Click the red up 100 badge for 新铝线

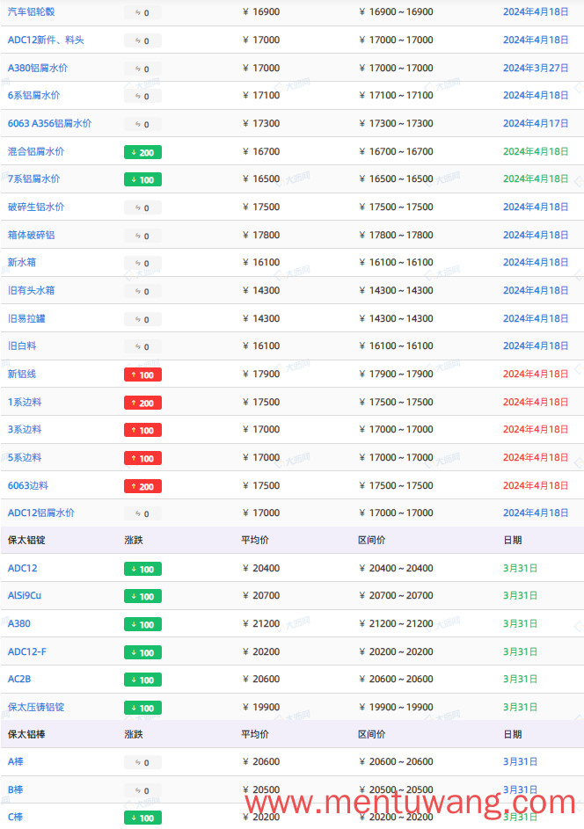tap(142, 375)
